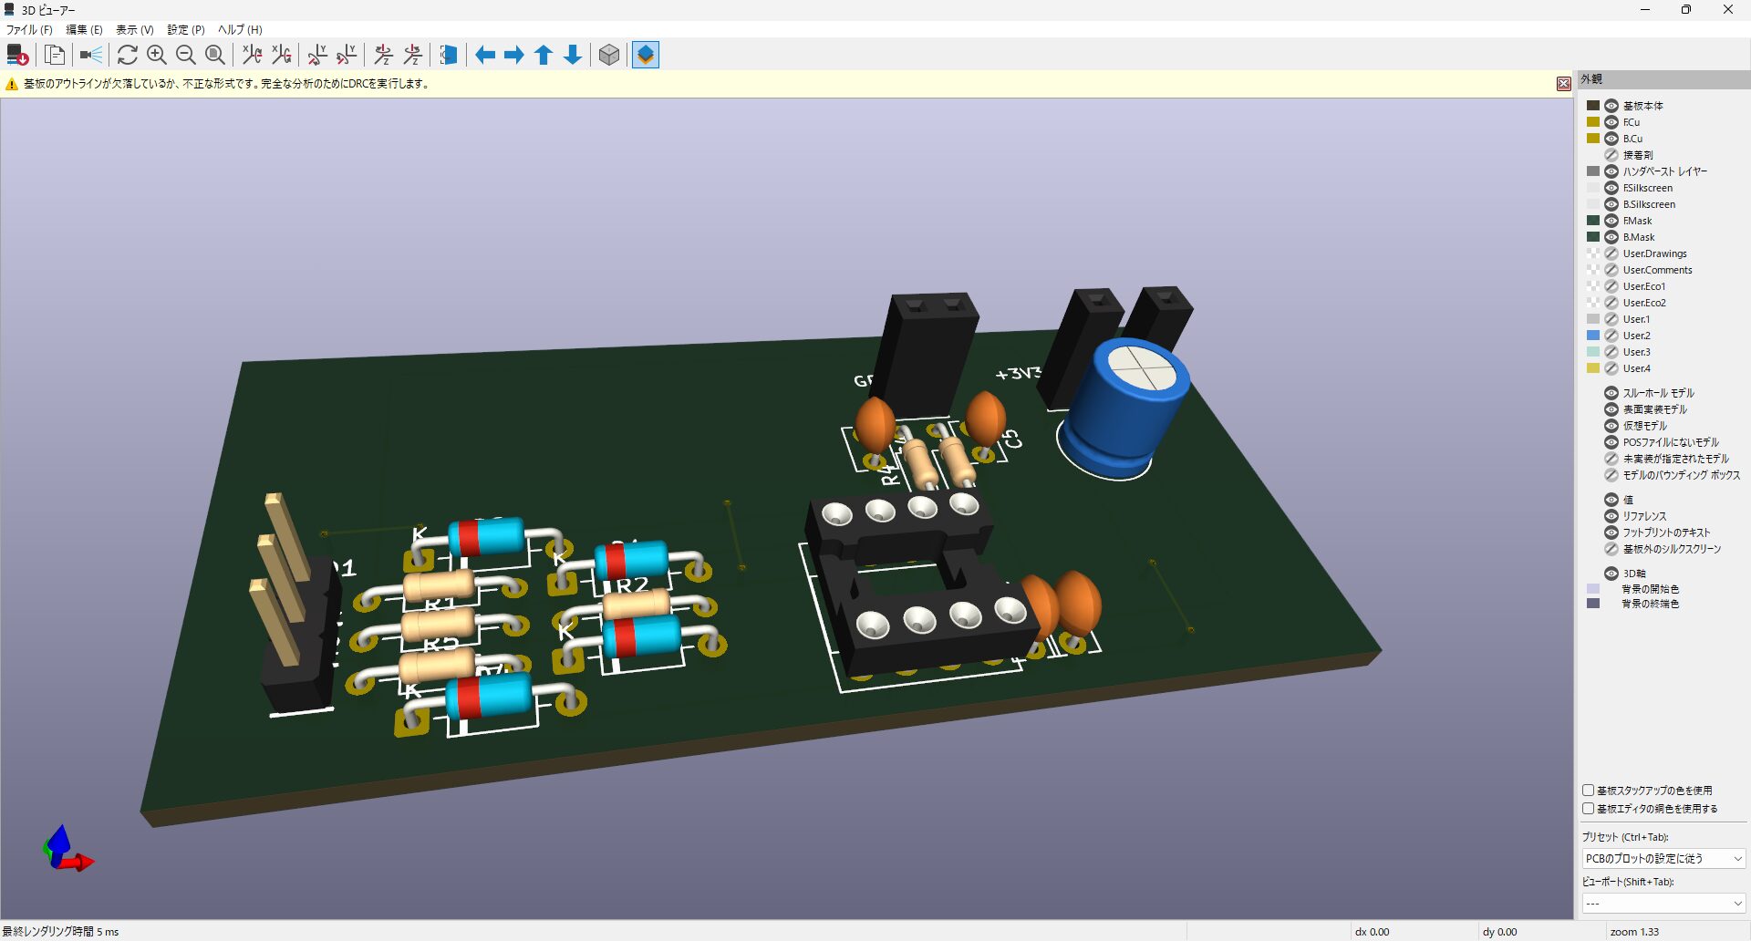Viewport: 1751px width, 941px height.
Task: Toggle the orthographic projection cube icon
Action: pyautogui.click(x=609, y=55)
